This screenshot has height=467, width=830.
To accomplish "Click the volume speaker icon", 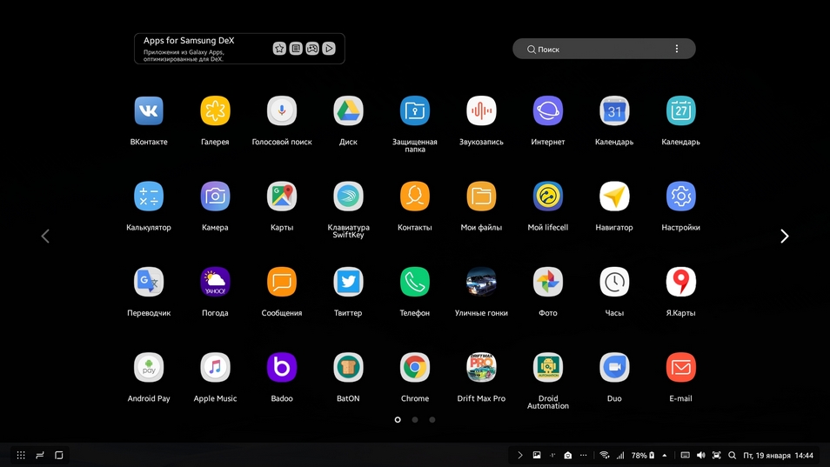I will tap(701, 455).
